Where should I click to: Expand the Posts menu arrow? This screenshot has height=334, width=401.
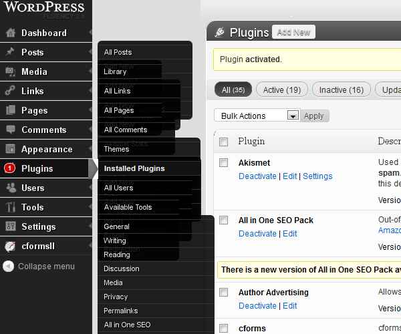tap(90, 52)
